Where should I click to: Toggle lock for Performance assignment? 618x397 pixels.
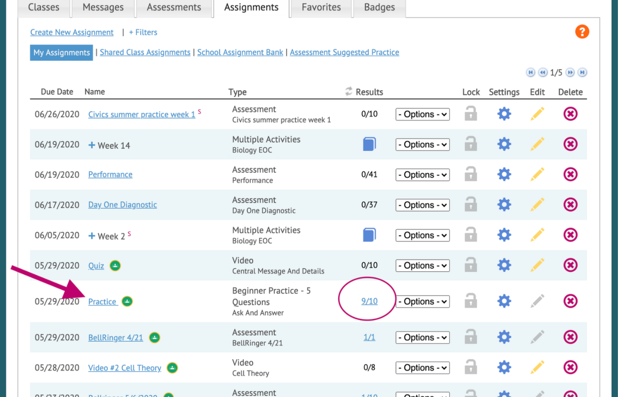471,174
